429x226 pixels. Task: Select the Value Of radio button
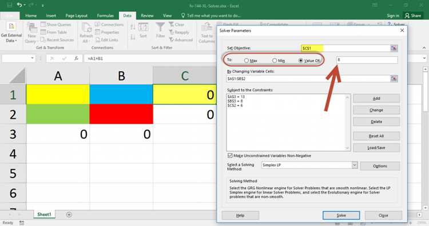click(301, 60)
